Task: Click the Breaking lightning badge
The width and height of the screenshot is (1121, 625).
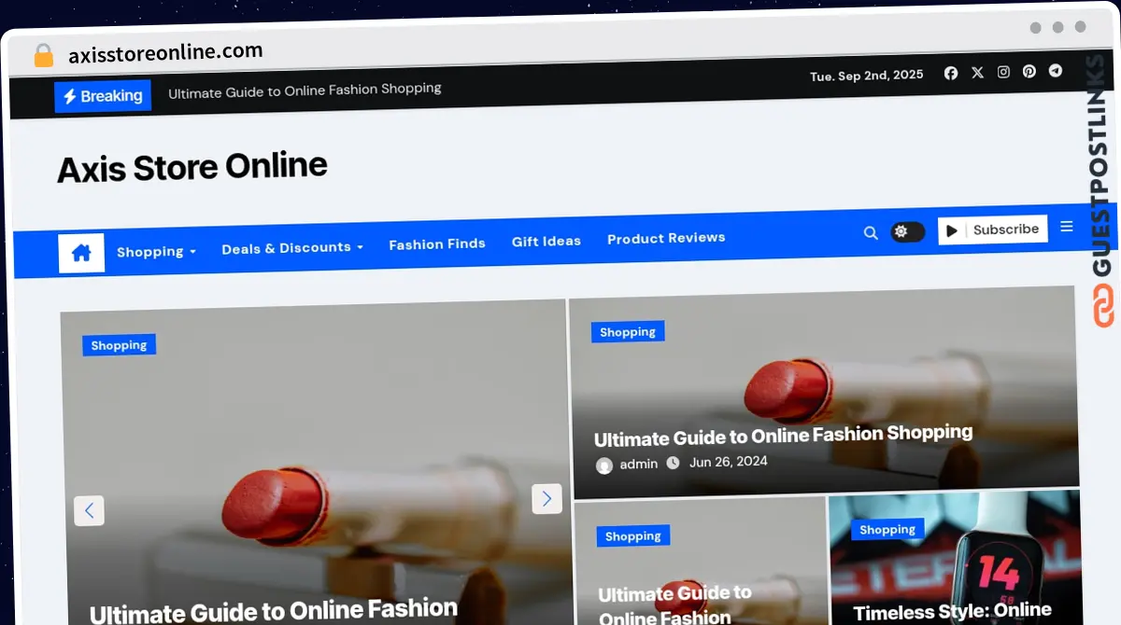Action: tap(103, 96)
